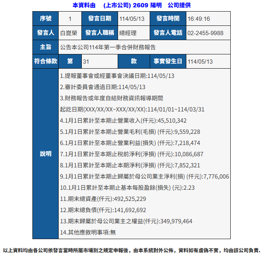
Task: Click line 12 期末總負債 141,692,692
Action: point(103,210)
